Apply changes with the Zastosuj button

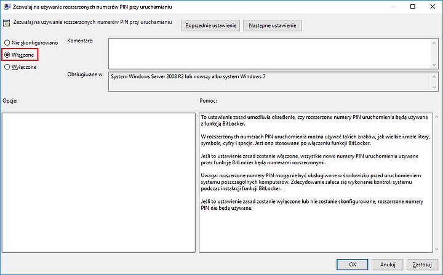(421, 265)
